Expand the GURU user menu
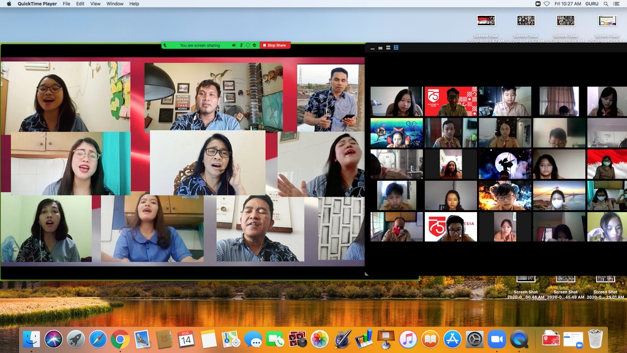The height and width of the screenshot is (353, 627). tap(591, 4)
